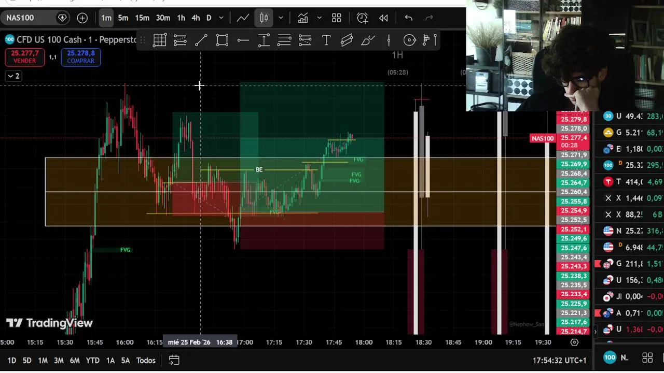Select the second position tool in favorites toolbar
This screenshot has width=664, height=373.
(x=305, y=40)
